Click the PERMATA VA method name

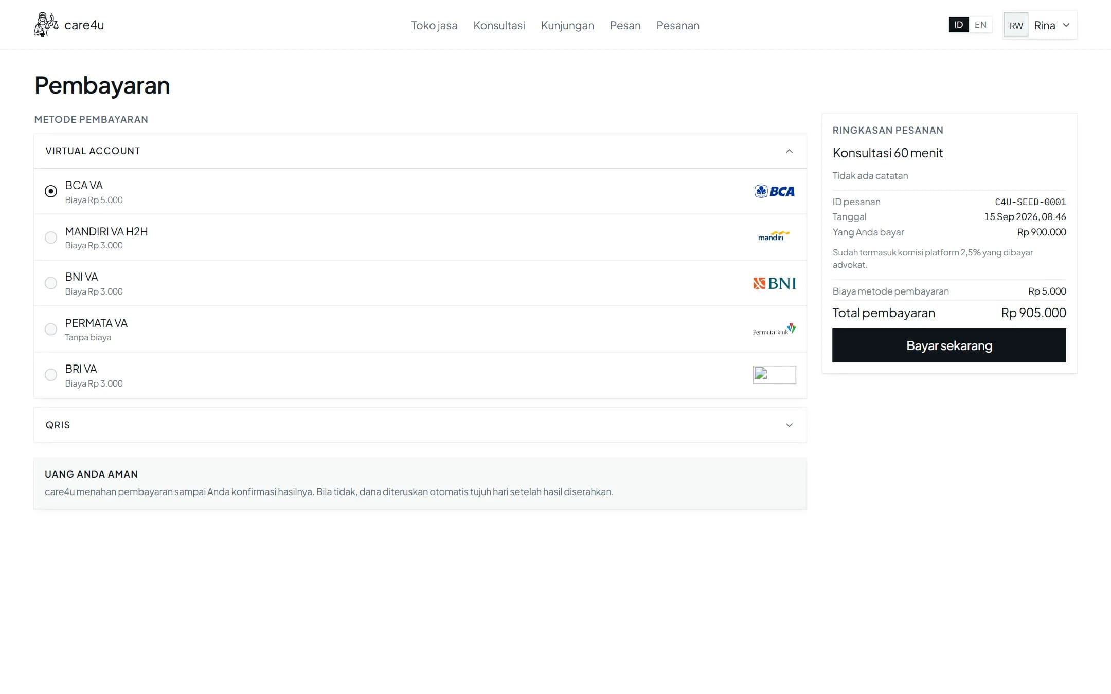tap(96, 323)
